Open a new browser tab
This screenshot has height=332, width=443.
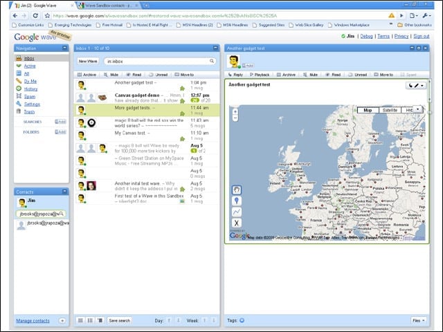(x=146, y=6)
